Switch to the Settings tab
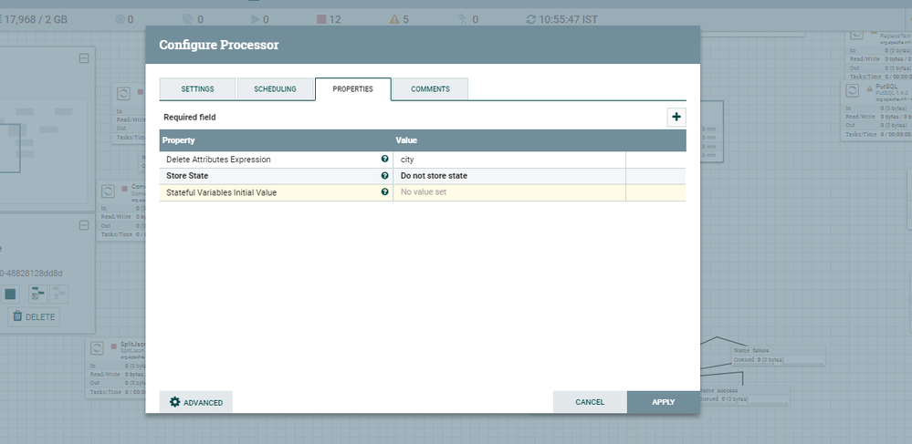912x444 pixels. pyautogui.click(x=197, y=89)
